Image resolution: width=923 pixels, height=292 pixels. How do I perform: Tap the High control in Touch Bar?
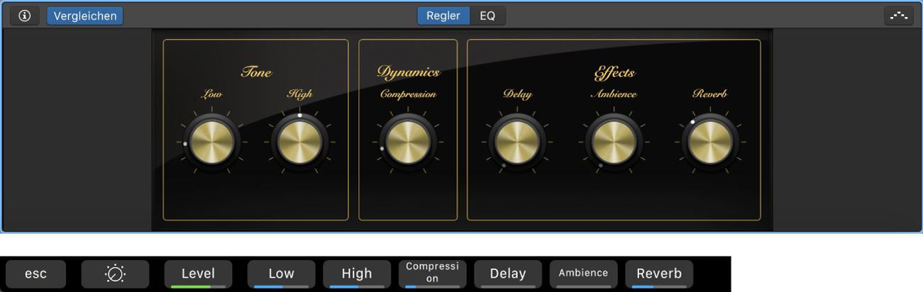(x=357, y=274)
